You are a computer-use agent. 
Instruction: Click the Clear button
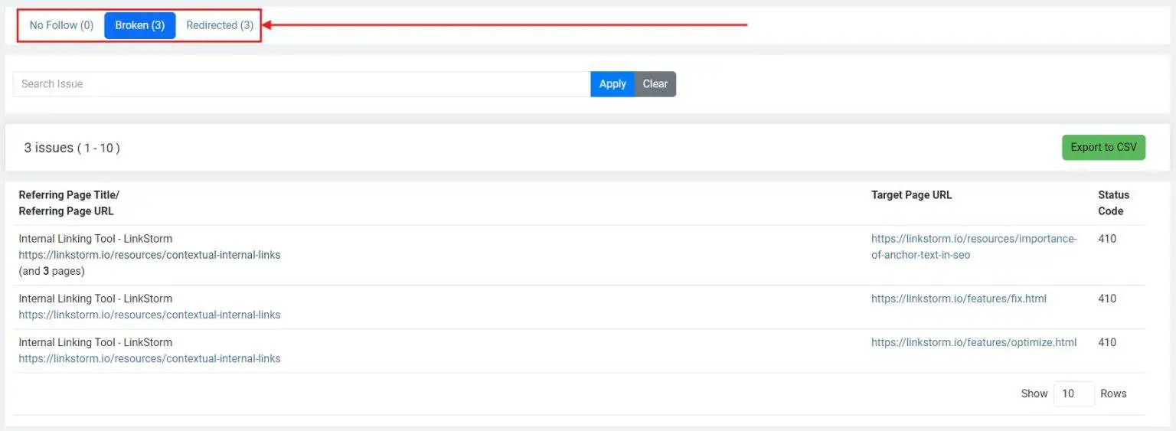click(x=655, y=84)
